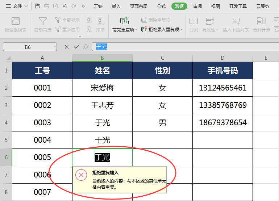Image resolution: width=279 pixels, height=201 pixels.
Task: Switch to the 开始 tab
Action: point(98,7)
